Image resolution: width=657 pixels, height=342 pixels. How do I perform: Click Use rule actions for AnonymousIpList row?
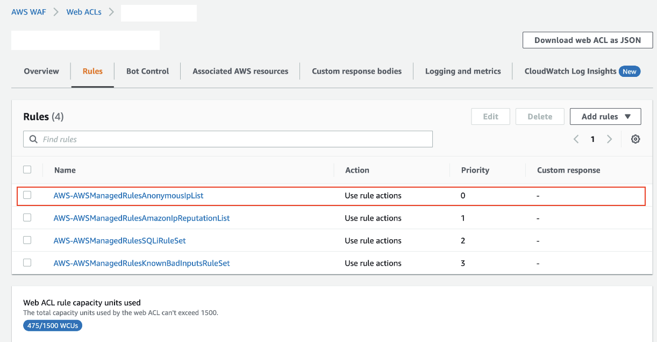pyautogui.click(x=373, y=196)
